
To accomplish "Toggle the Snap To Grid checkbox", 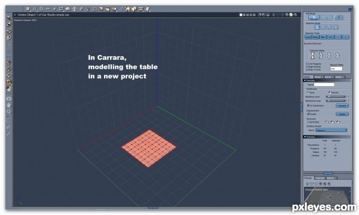I will (307, 69).
